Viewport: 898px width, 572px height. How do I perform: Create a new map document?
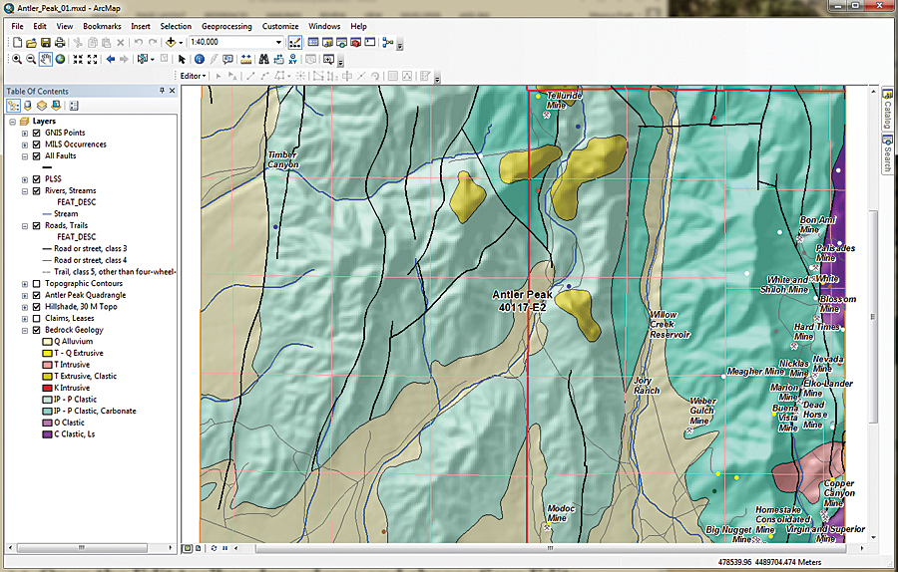pyautogui.click(x=17, y=42)
